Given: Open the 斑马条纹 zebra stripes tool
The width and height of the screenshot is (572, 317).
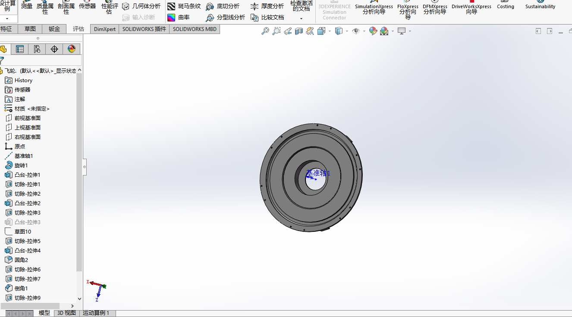Looking at the screenshot, I should click(x=184, y=6).
